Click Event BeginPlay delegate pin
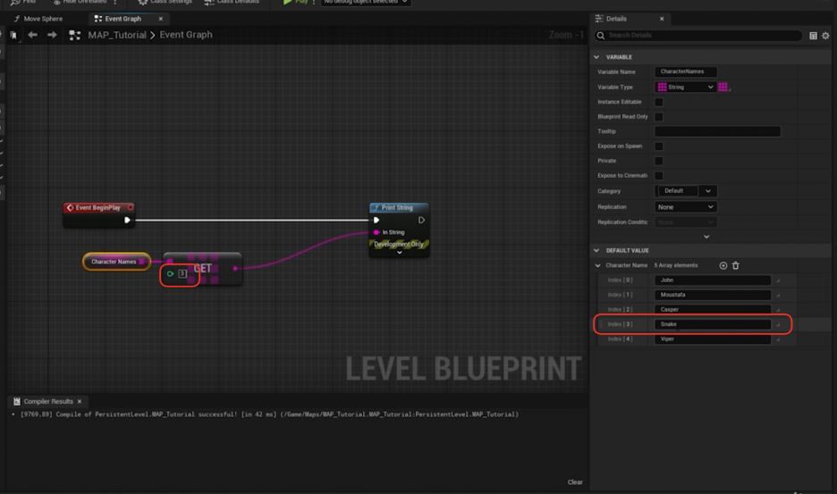The image size is (837, 494). [131, 207]
